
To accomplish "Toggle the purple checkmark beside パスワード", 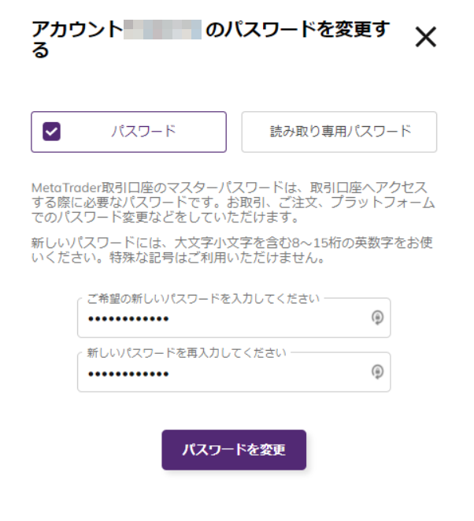I will point(51,132).
